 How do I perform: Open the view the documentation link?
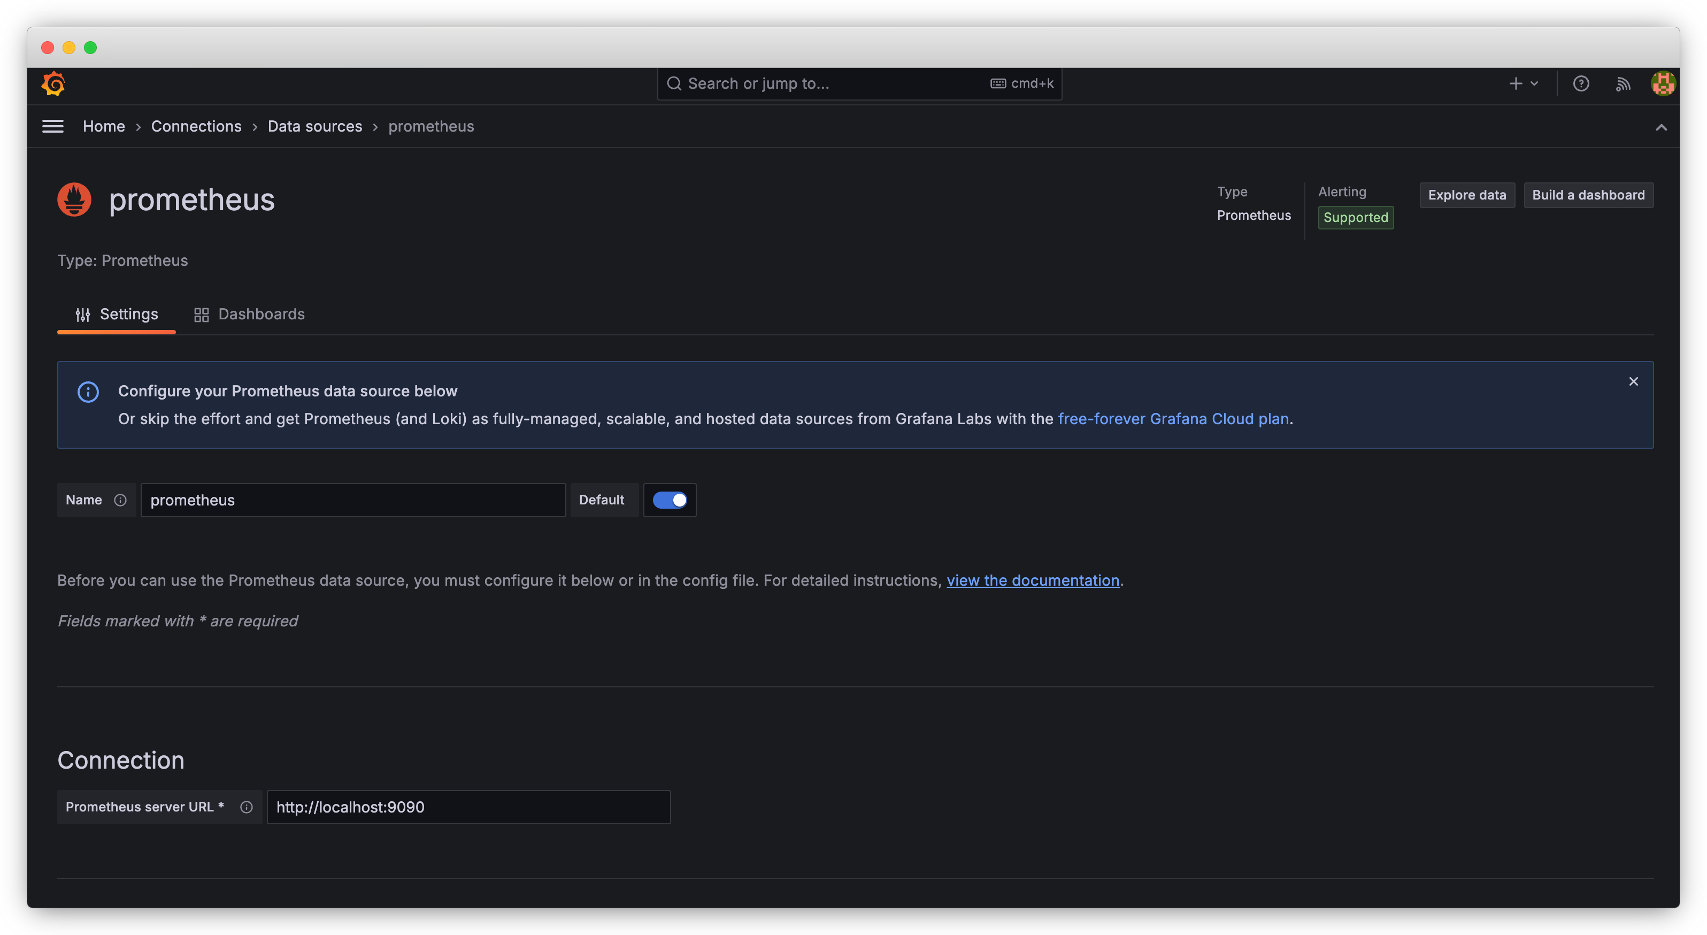pyautogui.click(x=1033, y=580)
